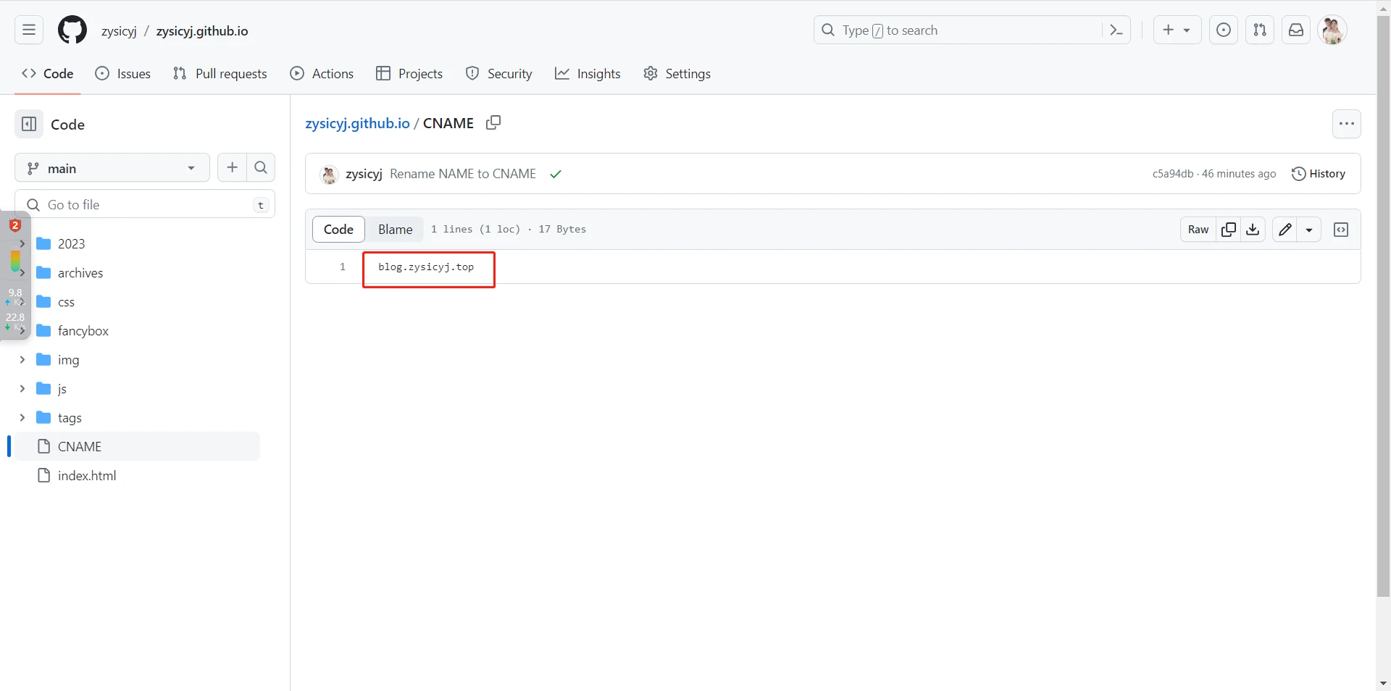Copy the file path
The height and width of the screenshot is (691, 1391).
(493, 123)
